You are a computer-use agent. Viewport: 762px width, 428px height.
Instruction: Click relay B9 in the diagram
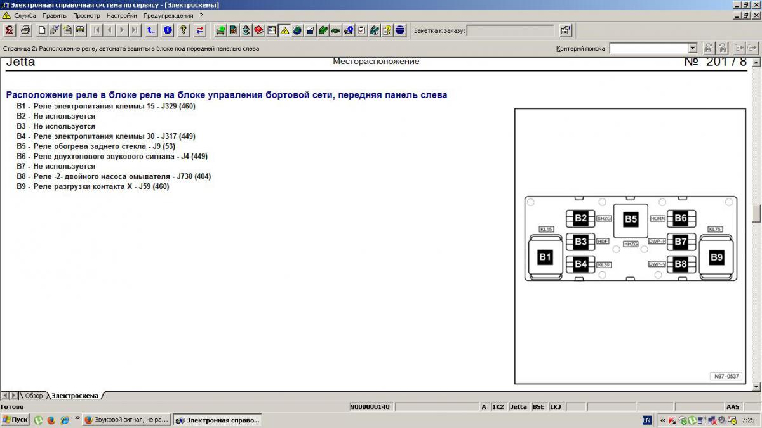[716, 257]
